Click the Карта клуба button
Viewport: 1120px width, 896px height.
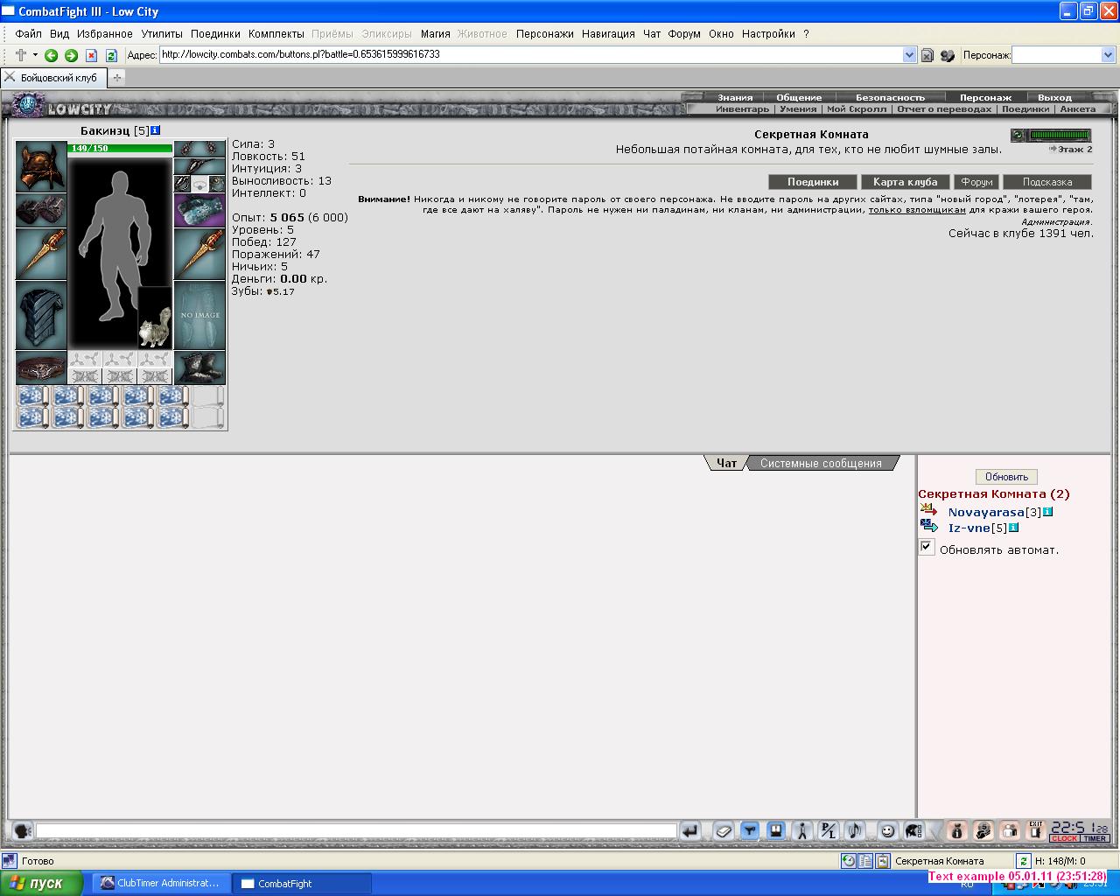(905, 182)
